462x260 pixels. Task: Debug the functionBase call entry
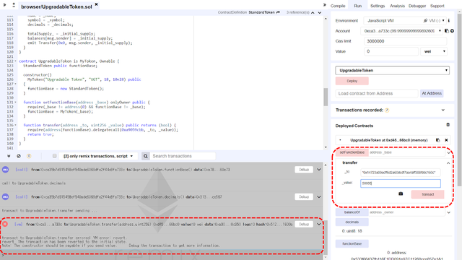(304, 170)
